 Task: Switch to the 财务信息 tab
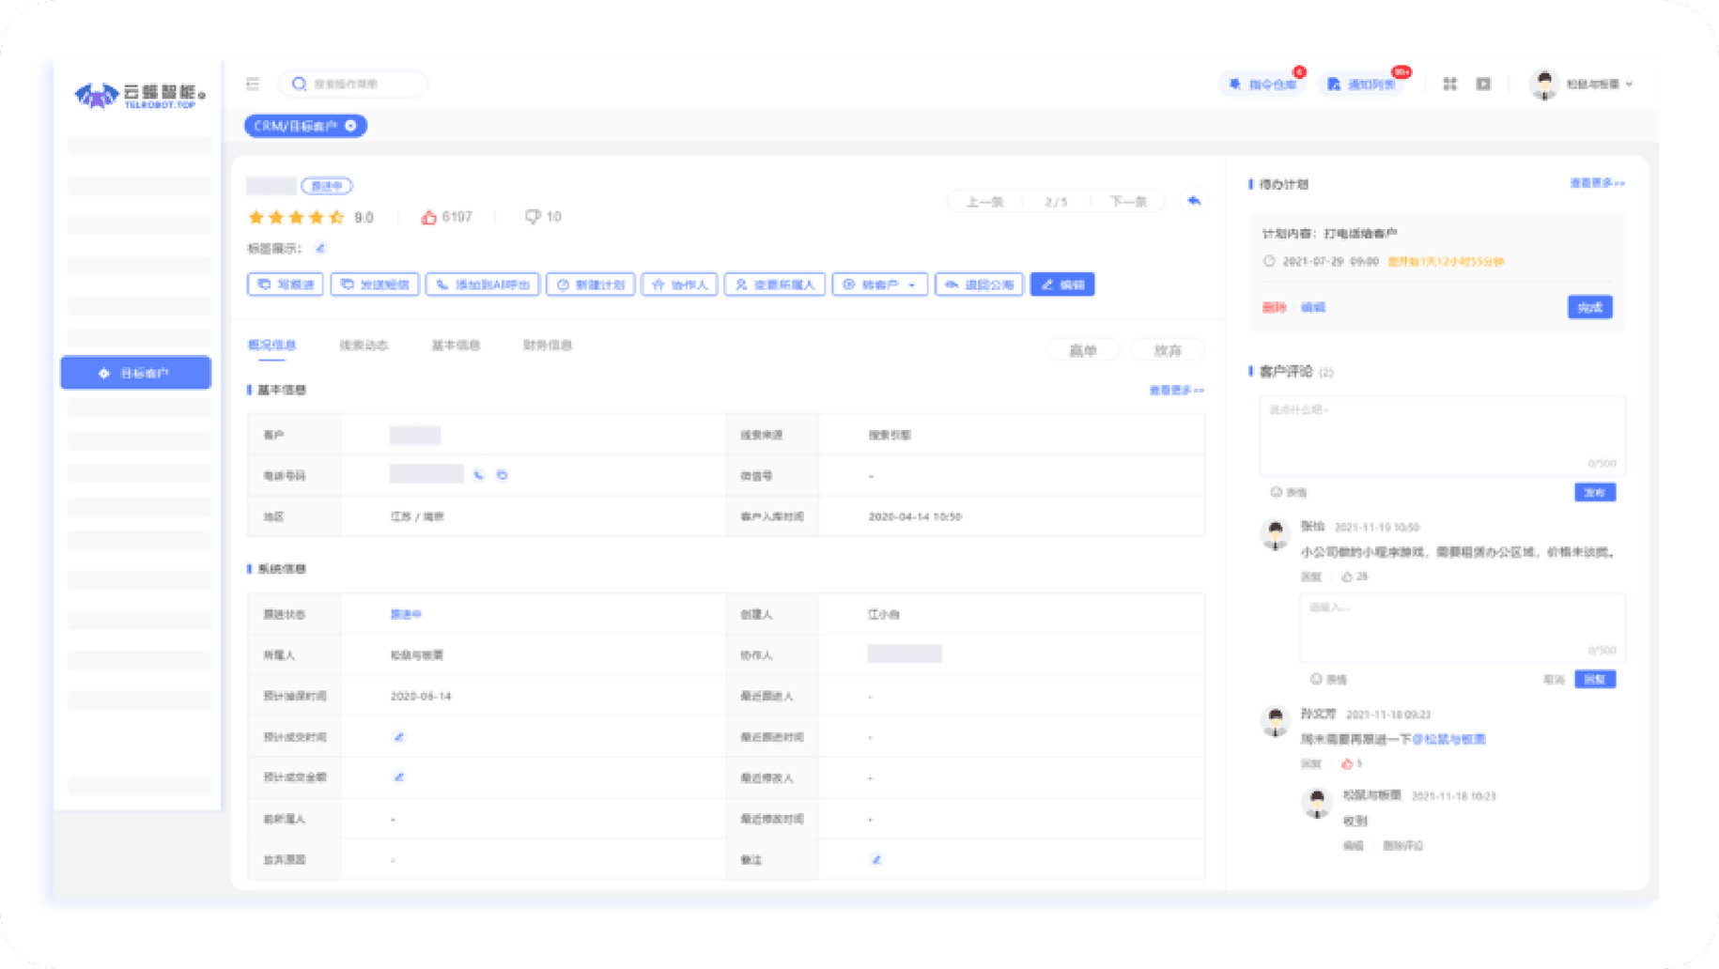point(548,346)
